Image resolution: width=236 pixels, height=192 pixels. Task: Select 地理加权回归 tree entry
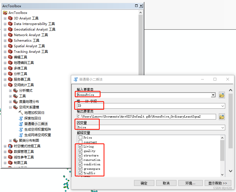34,113
